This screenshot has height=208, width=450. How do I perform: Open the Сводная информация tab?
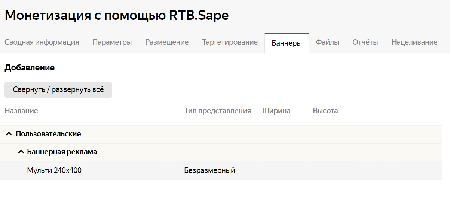(42, 42)
